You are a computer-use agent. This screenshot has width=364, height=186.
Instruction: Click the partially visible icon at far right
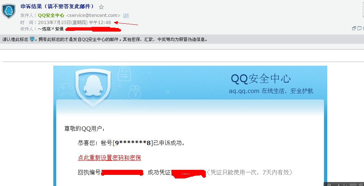click(x=363, y=28)
